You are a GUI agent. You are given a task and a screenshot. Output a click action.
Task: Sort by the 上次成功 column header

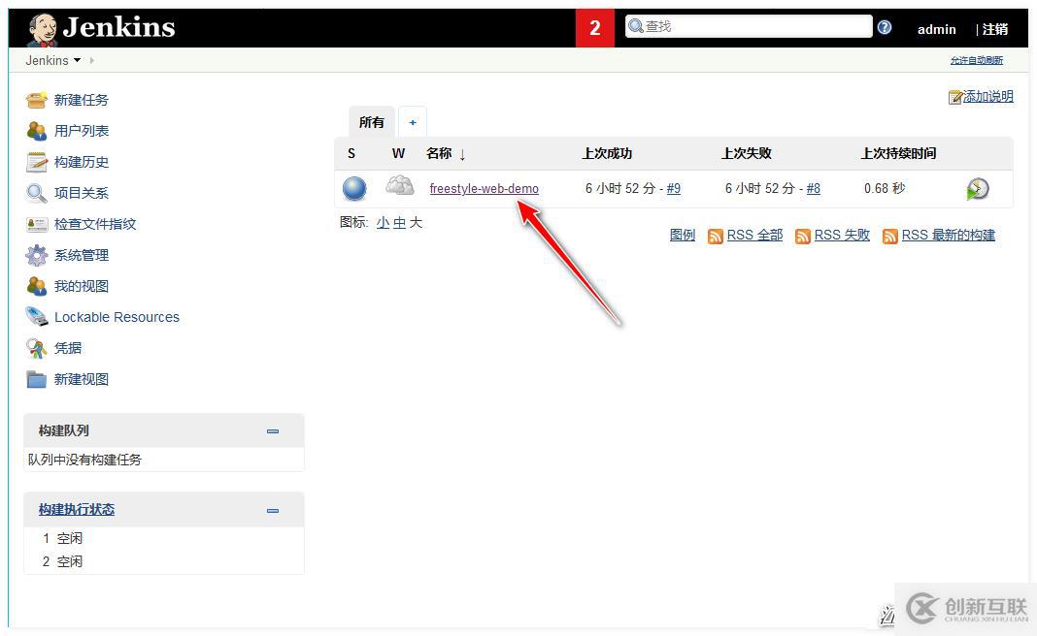tap(607, 153)
